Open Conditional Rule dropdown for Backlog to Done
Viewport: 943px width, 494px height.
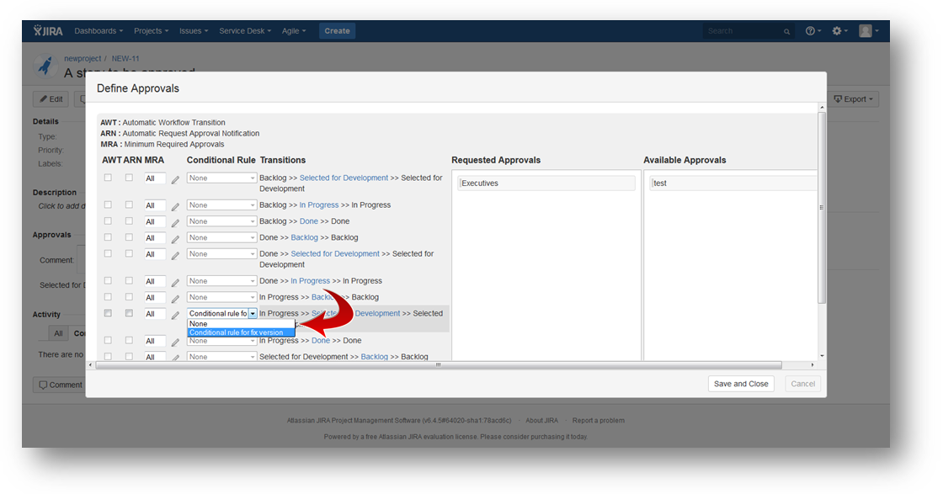tap(221, 221)
